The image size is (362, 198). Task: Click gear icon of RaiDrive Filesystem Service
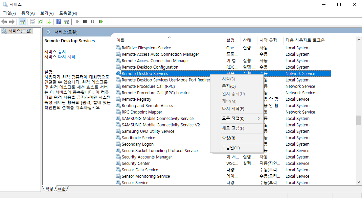(x=118, y=48)
